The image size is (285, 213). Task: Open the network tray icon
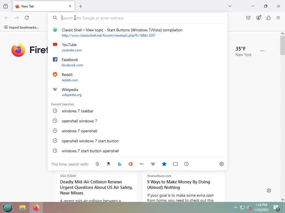[x=242, y=207]
